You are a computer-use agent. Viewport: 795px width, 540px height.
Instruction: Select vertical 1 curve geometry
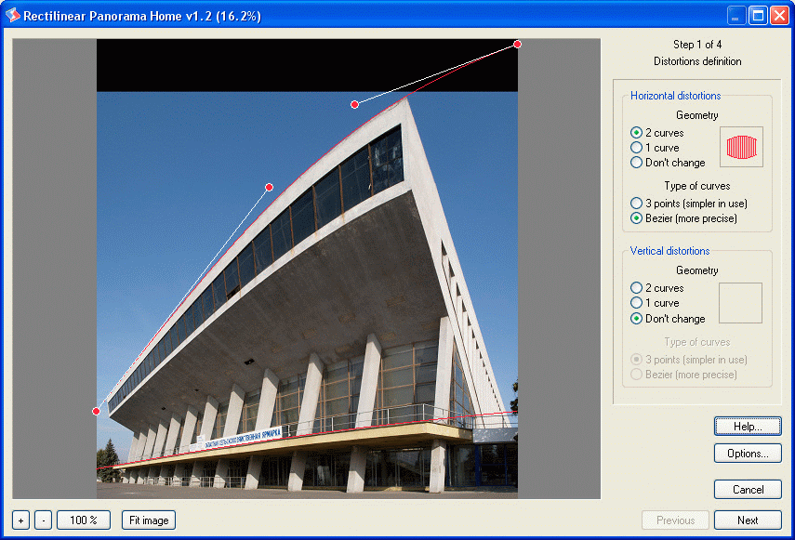point(655,303)
